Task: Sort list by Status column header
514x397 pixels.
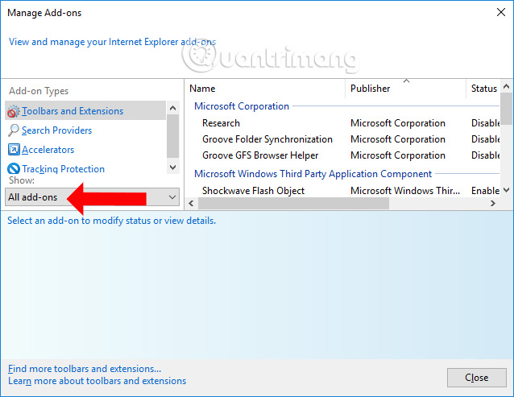Action: click(x=483, y=89)
